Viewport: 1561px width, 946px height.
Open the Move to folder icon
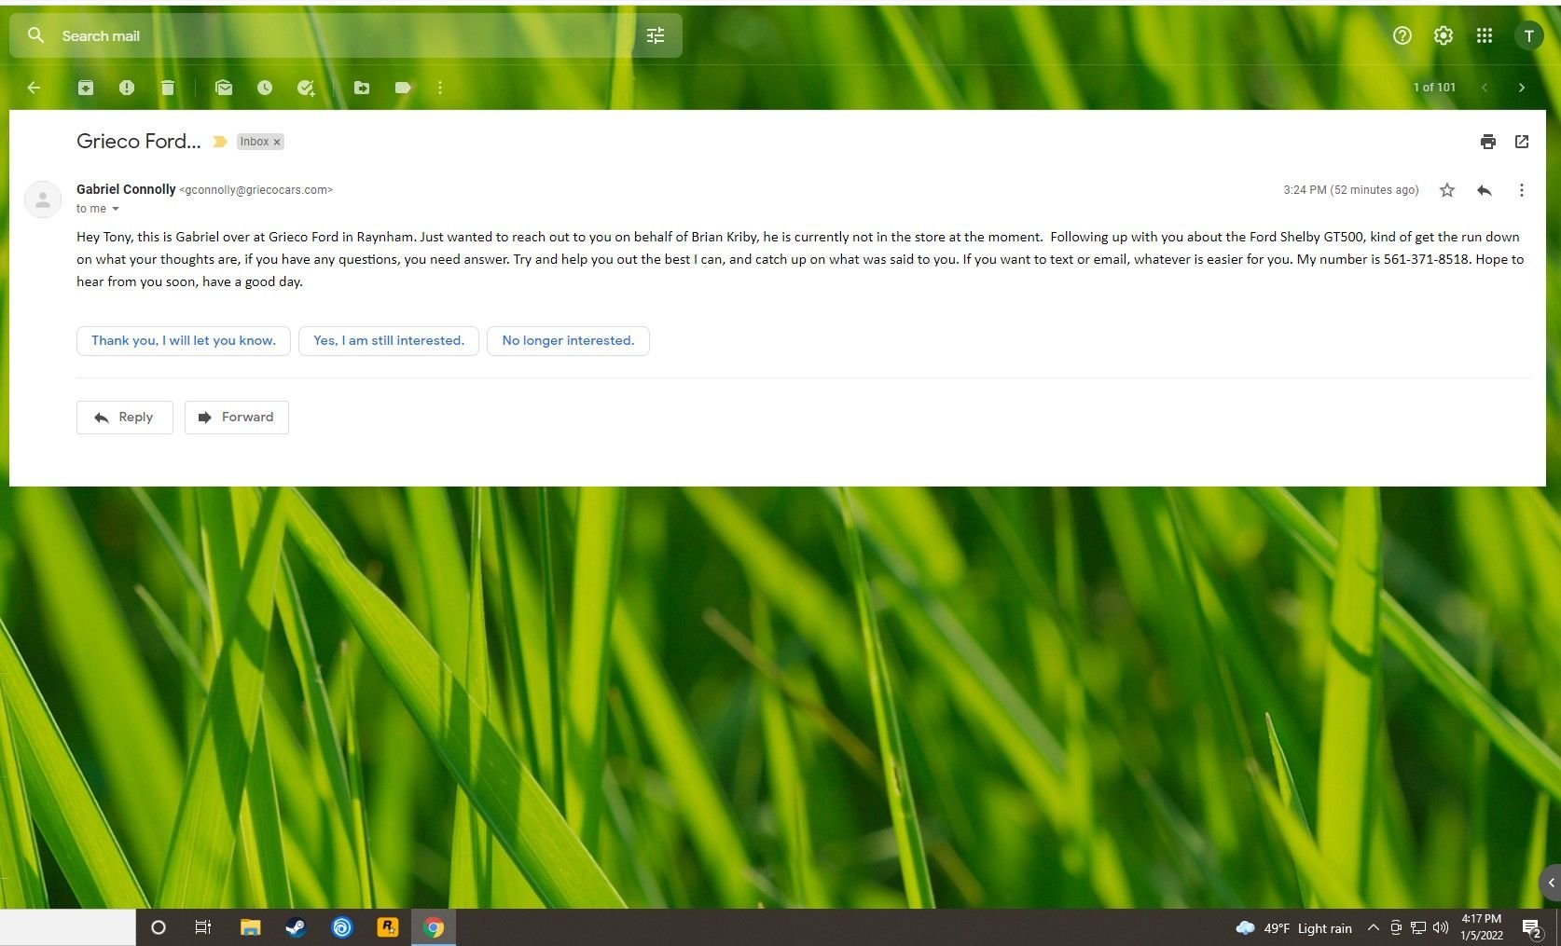coord(362,88)
